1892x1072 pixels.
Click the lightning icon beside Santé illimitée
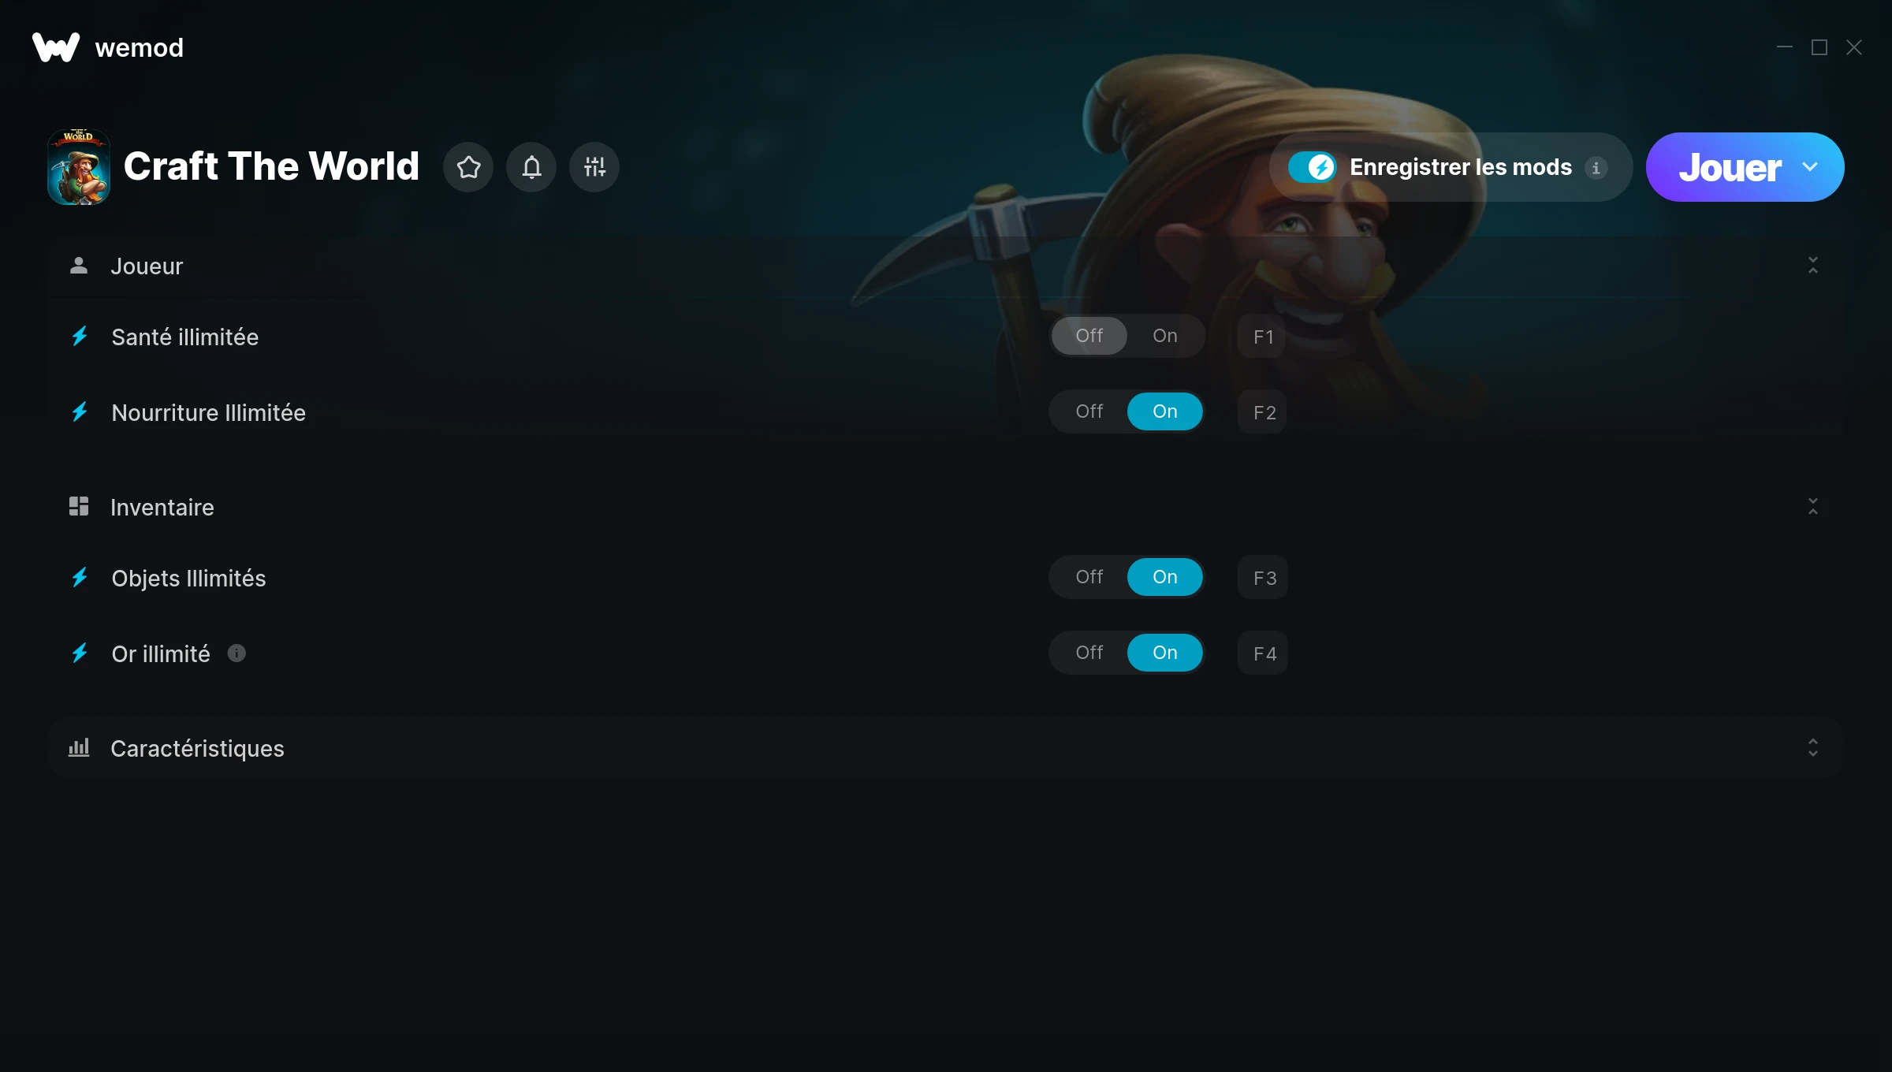(x=80, y=337)
